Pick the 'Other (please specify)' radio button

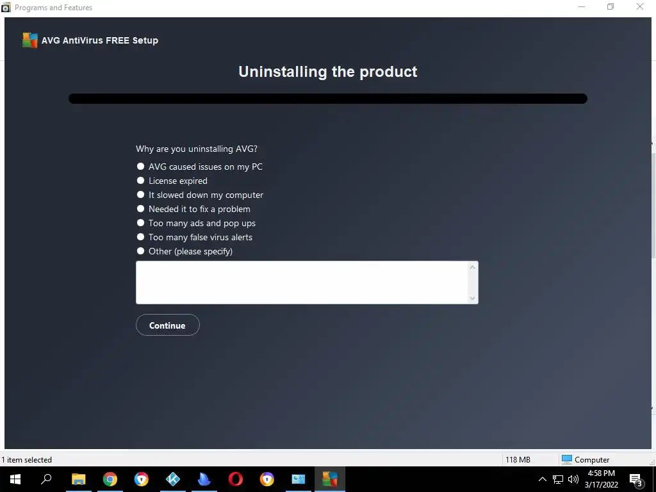140,251
